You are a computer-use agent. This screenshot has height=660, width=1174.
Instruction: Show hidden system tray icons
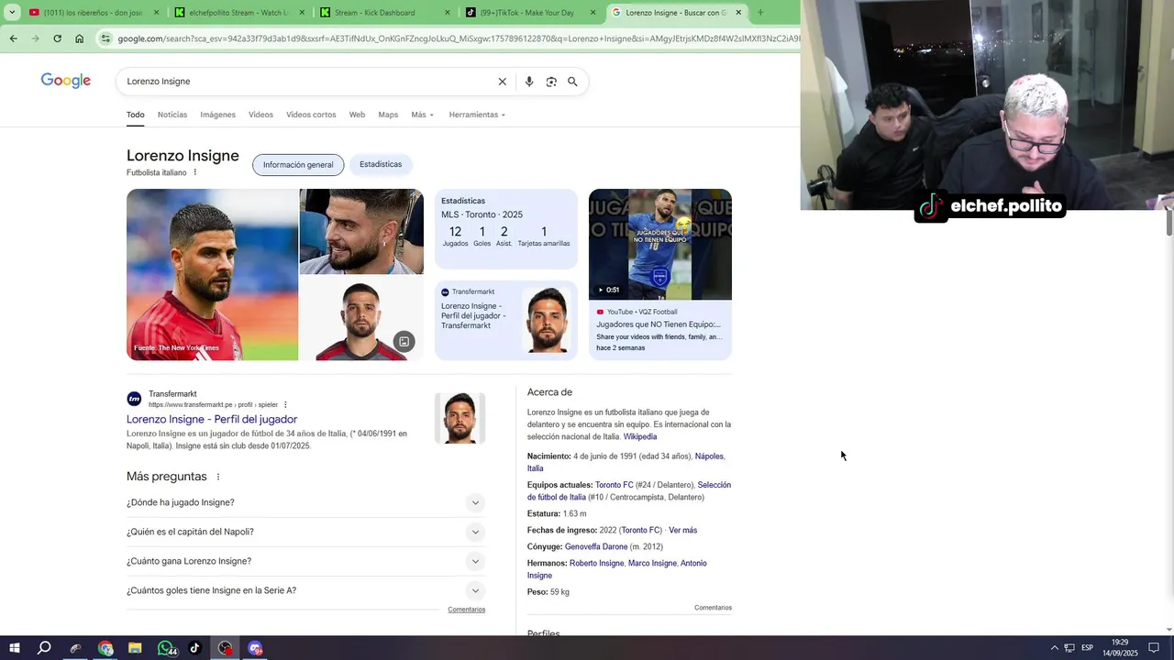pyautogui.click(x=1054, y=648)
